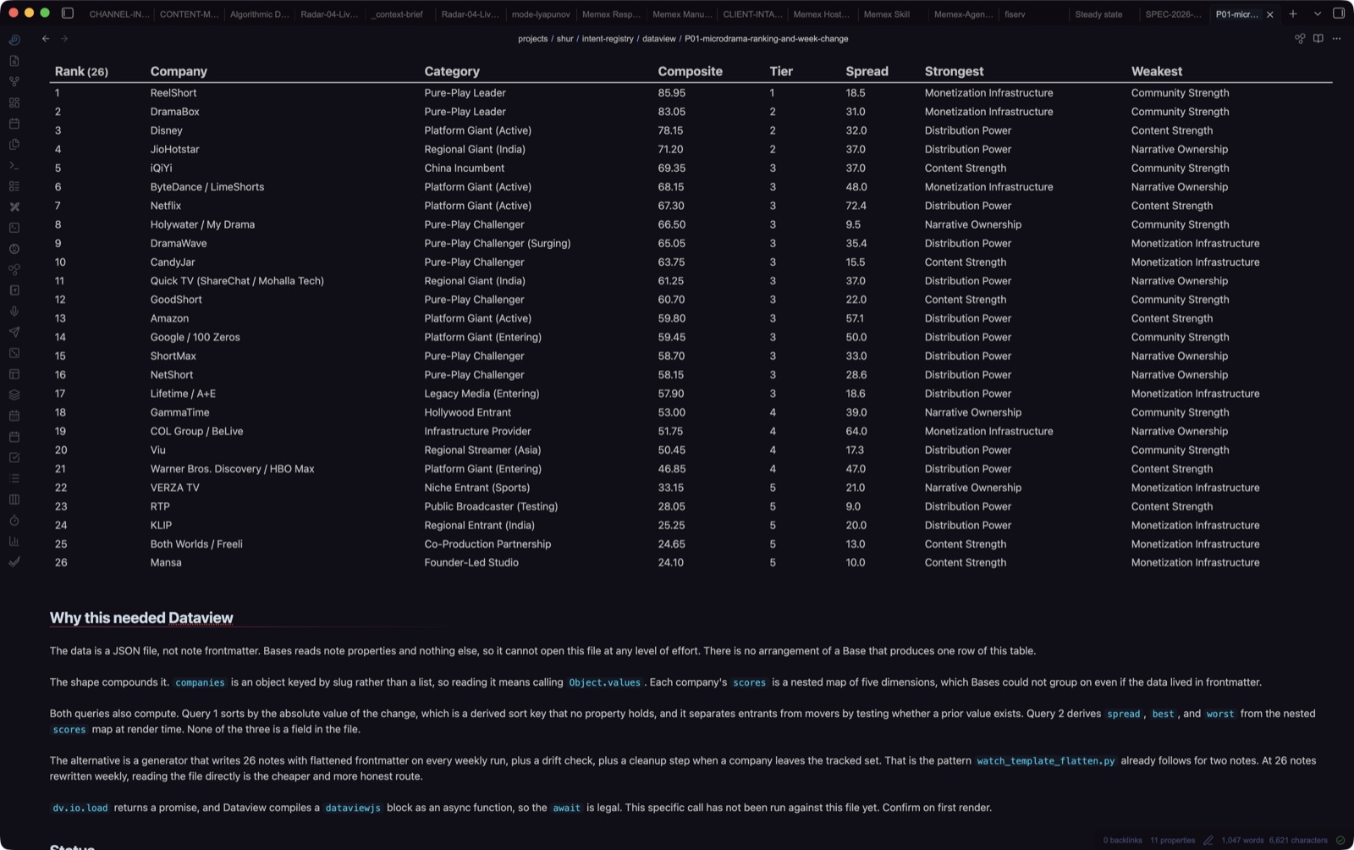Open local graph icon in note header
1354x850 pixels.
[1300, 39]
